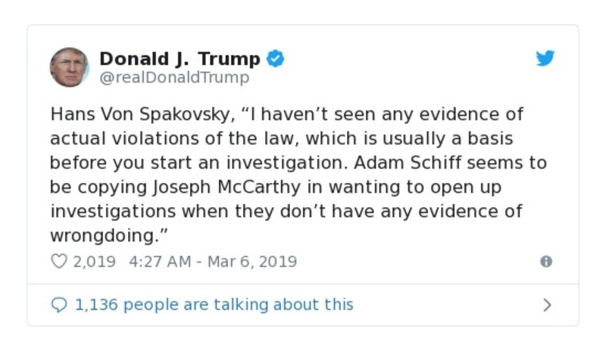This screenshot has height=353, width=606.
Task: Click "Adam Schiff" in the tweet text
Action: coord(430,163)
